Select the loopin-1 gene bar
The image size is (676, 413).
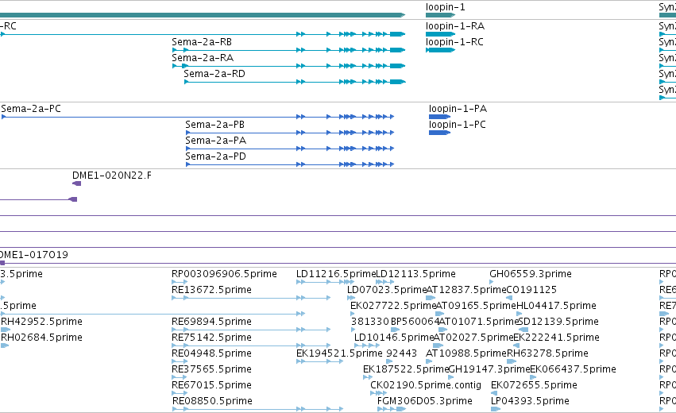click(x=440, y=15)
